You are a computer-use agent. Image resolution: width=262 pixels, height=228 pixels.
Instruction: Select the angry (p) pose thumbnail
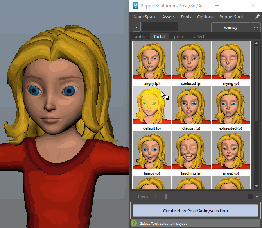pos(152,60)
